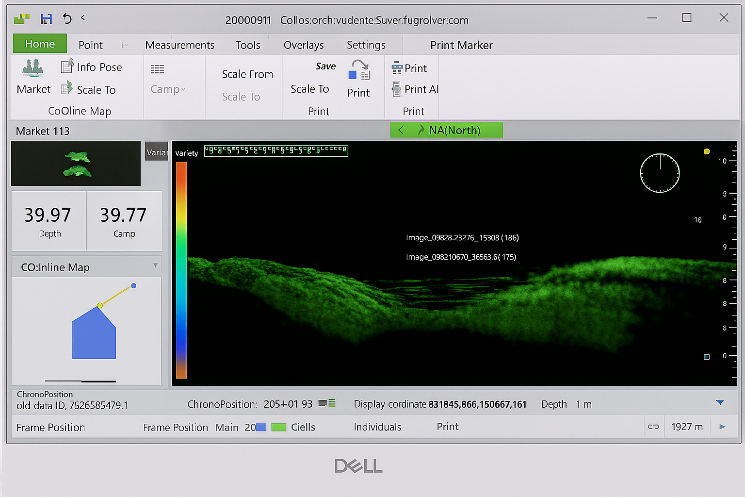745x497 pixels.
Task: Open the Tools tab
Action: tap(248, 45)
